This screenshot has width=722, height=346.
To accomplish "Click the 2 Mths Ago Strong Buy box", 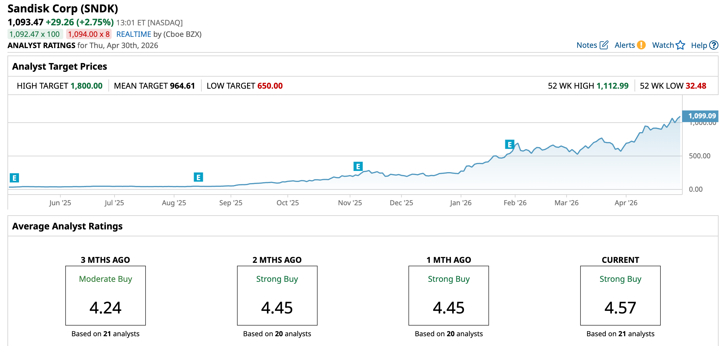I will pyautogui.click(x=277, y=295).
